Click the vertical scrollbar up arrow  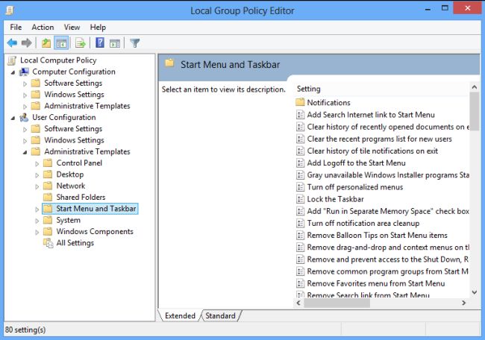474,87
